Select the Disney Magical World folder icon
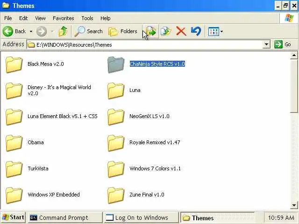299x224 pixels. point(14,91)
